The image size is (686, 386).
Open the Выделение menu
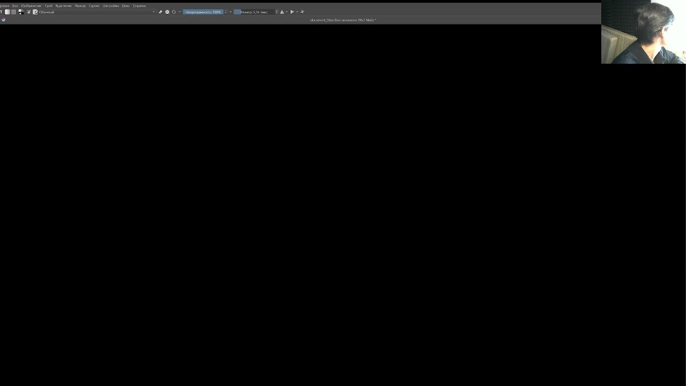64,6
